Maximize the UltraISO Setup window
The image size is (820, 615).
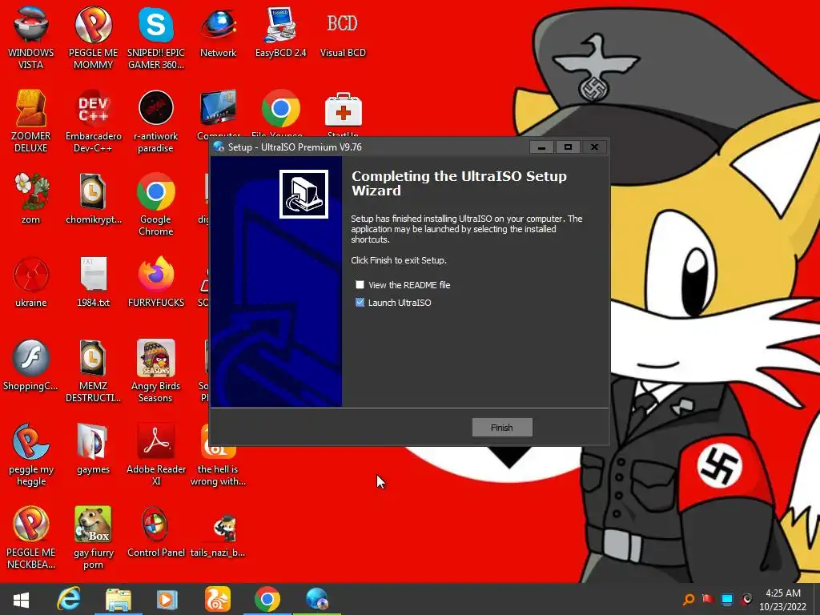pyautogui.click(x=568, y=147)
